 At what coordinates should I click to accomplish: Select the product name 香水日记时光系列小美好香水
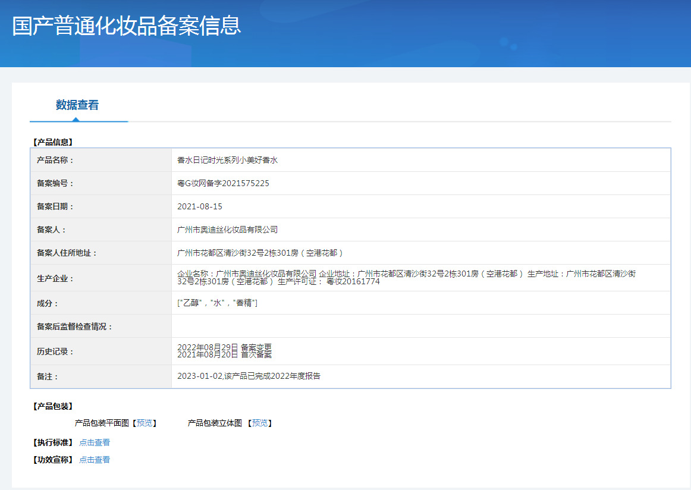[x=227, y=161]
